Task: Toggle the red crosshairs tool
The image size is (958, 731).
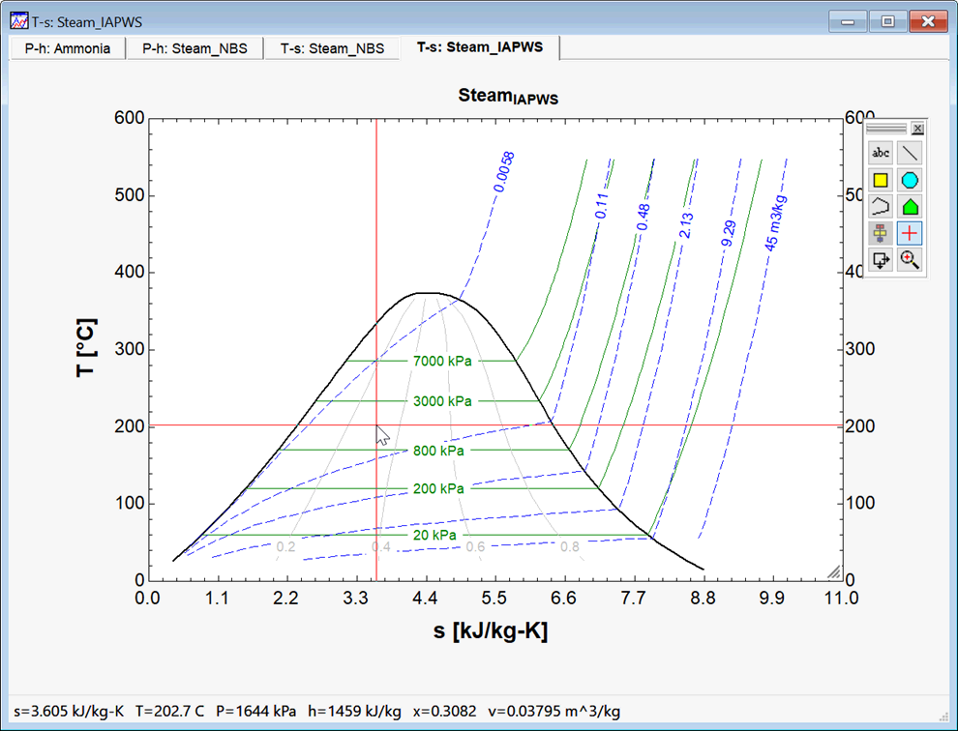Action: tap(910, 233)
